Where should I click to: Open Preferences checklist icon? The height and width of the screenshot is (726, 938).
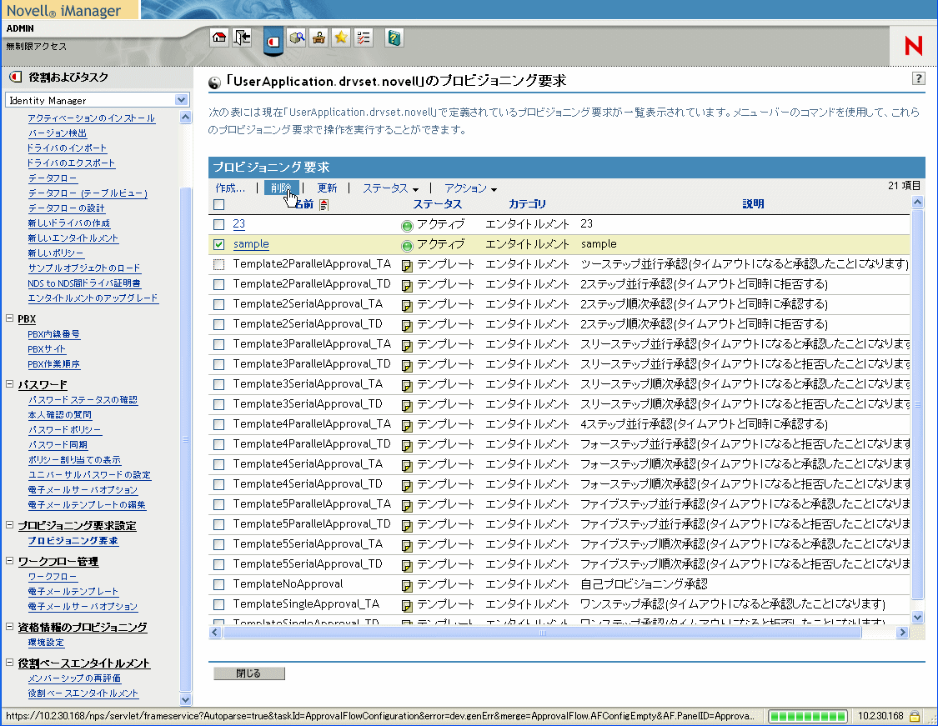(364, 38)
